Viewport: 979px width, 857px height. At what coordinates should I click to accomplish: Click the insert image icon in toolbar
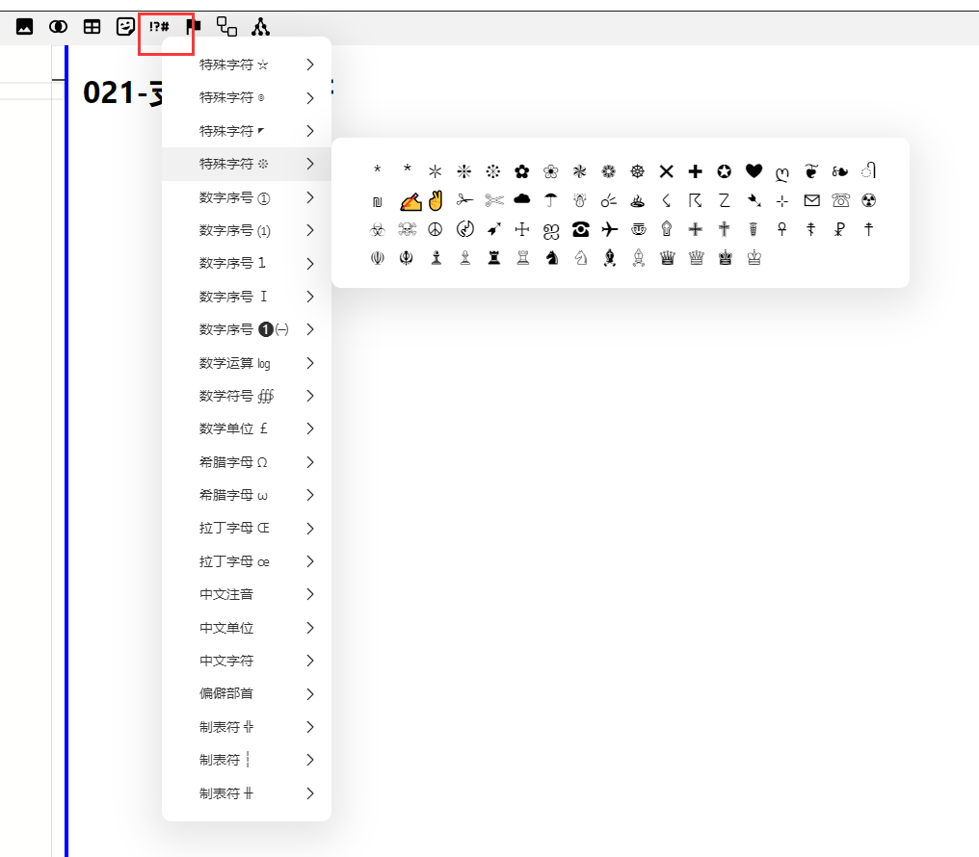[25, 27]
